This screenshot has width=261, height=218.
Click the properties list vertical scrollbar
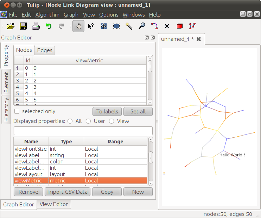click(x=151, y=161)
